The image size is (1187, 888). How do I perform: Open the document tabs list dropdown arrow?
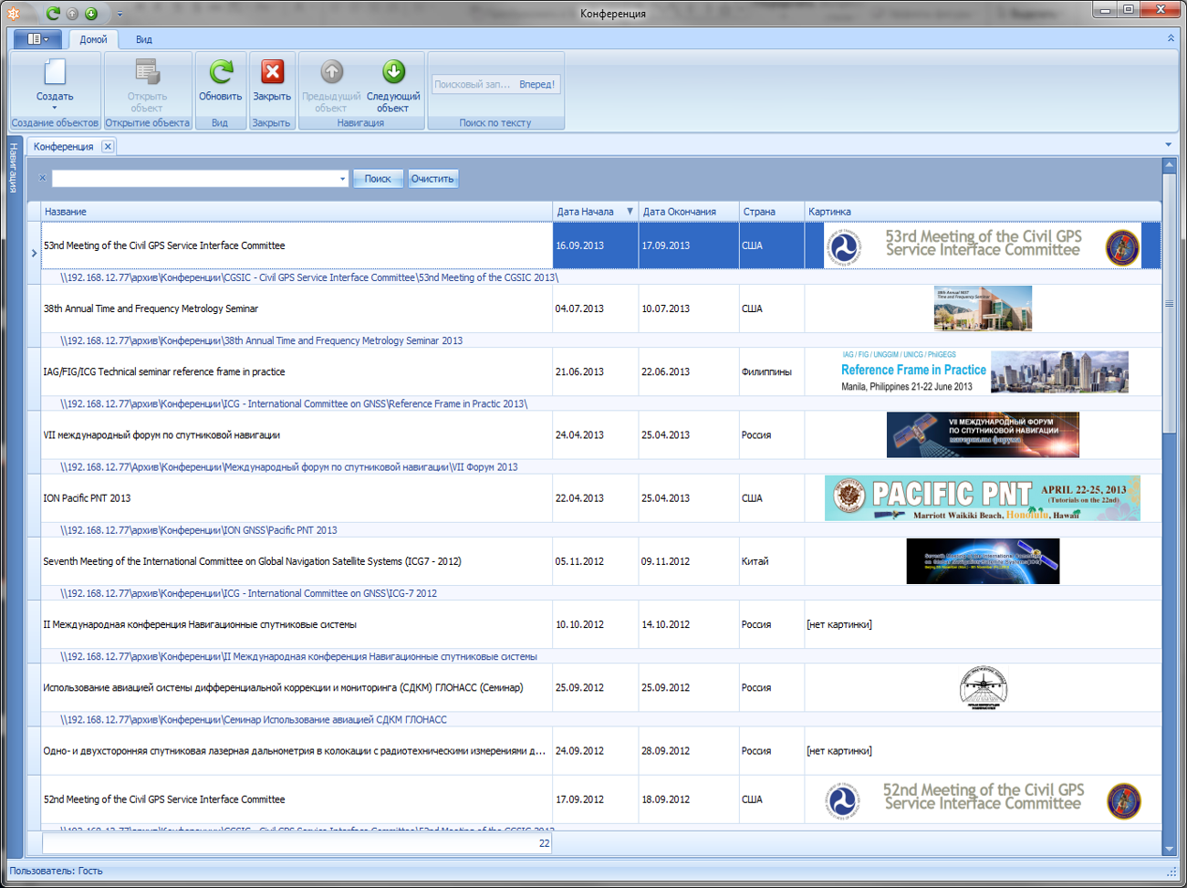(1169, 144)
